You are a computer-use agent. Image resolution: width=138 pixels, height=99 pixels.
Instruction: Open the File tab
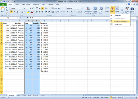(3, 4)
